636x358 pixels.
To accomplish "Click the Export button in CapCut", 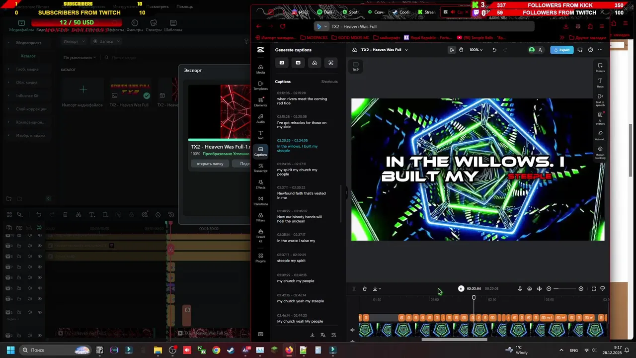I will (562, 50).
